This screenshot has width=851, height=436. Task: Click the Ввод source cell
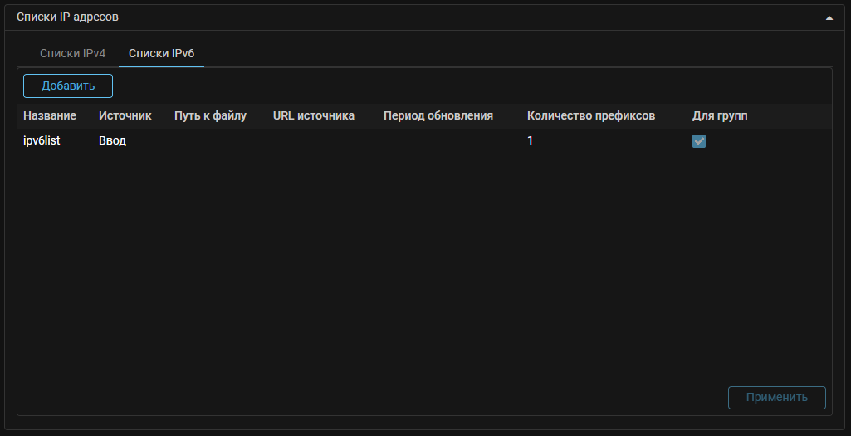[x=112, y=141]
